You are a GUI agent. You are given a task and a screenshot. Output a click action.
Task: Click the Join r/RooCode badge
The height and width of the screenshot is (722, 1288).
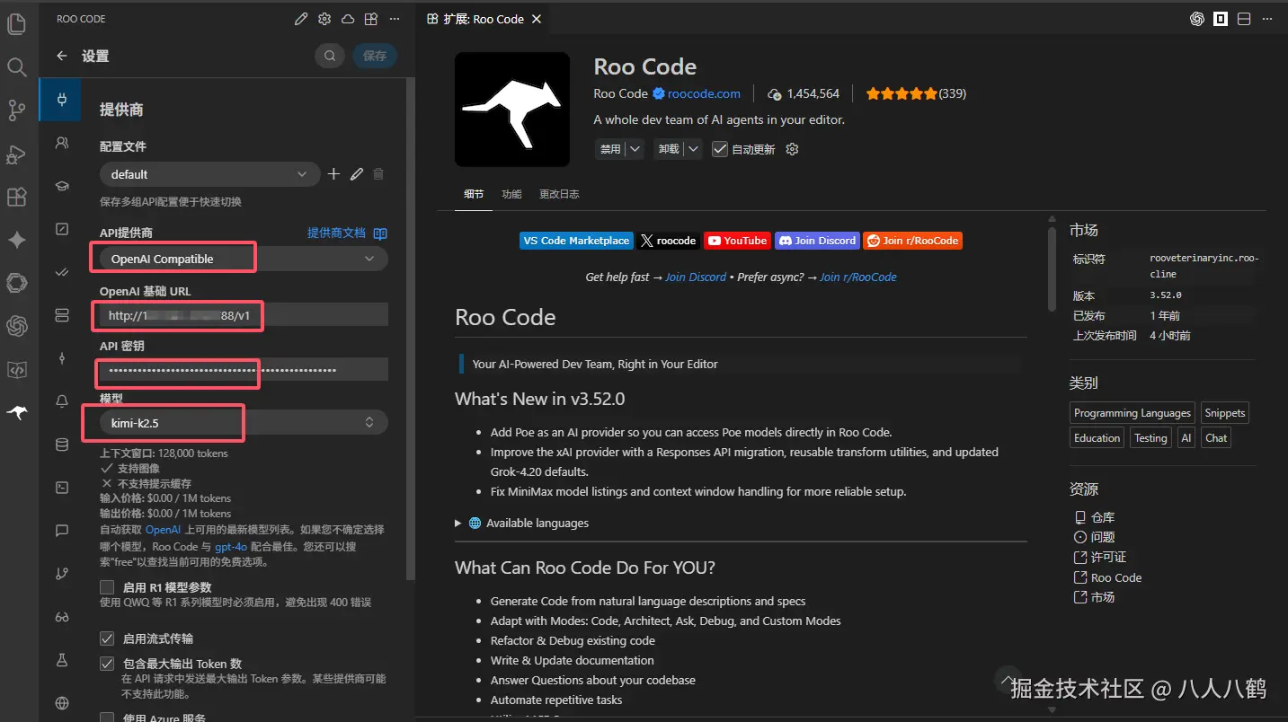912,241
